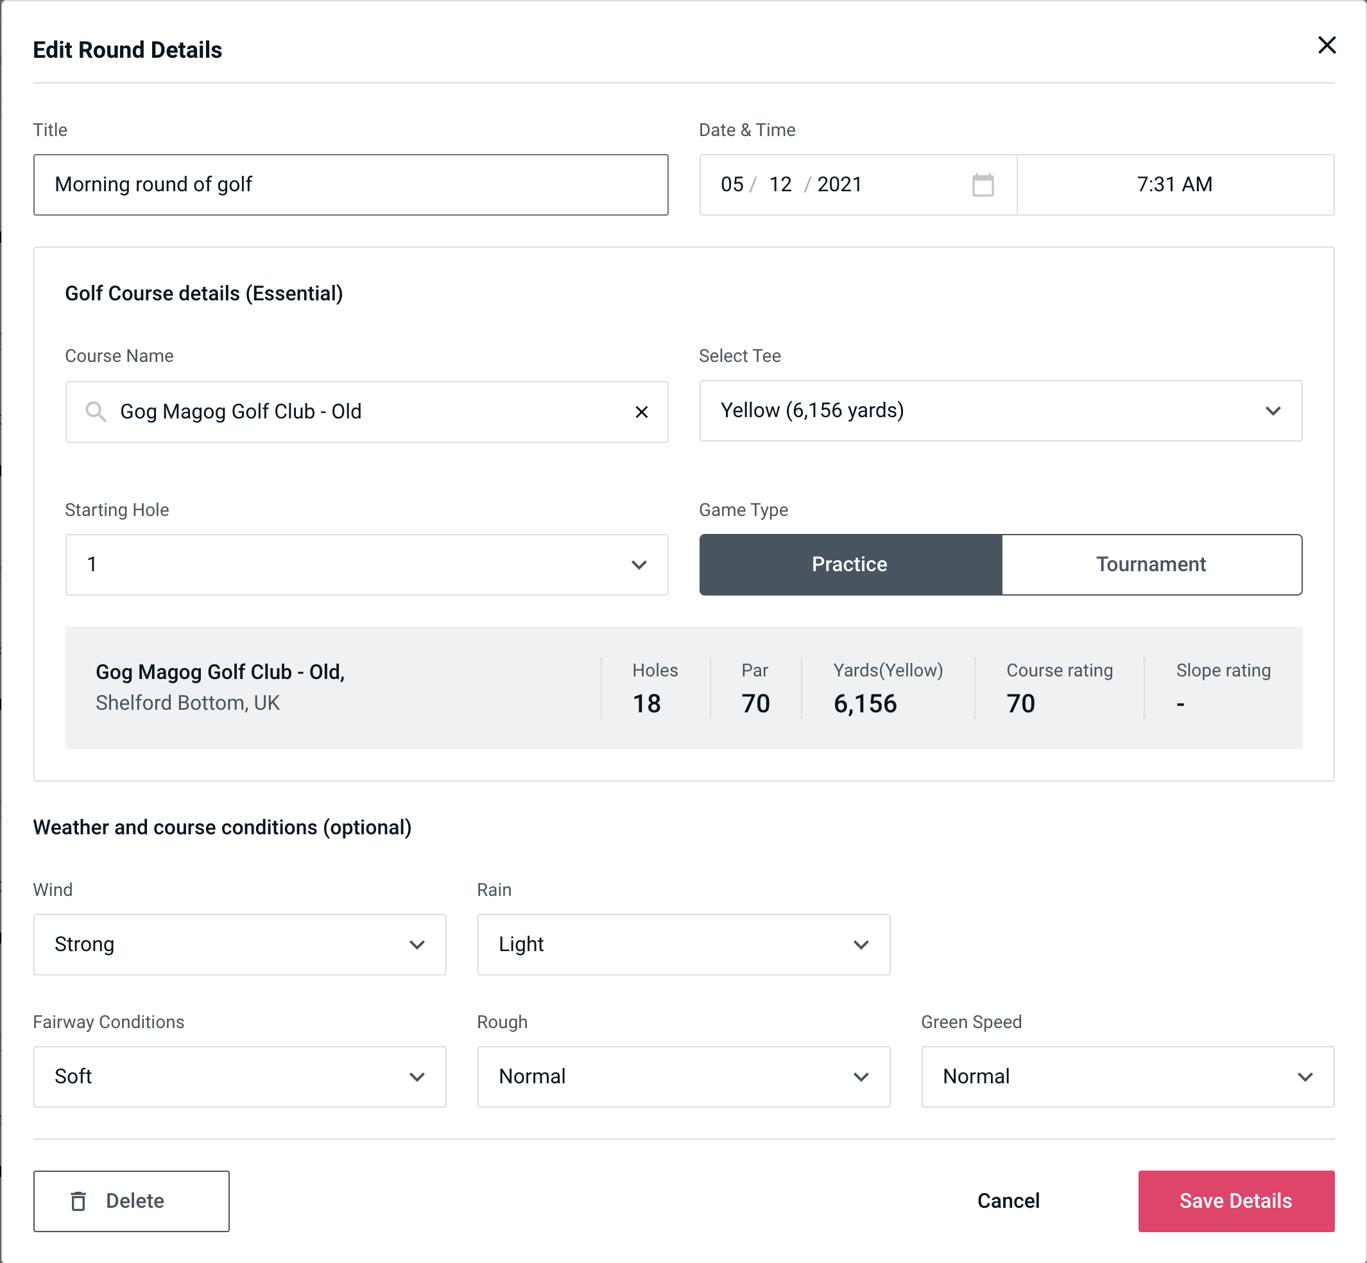
Task: Expand the Fairway Conditions dropdown
Action: point(238,1076)
